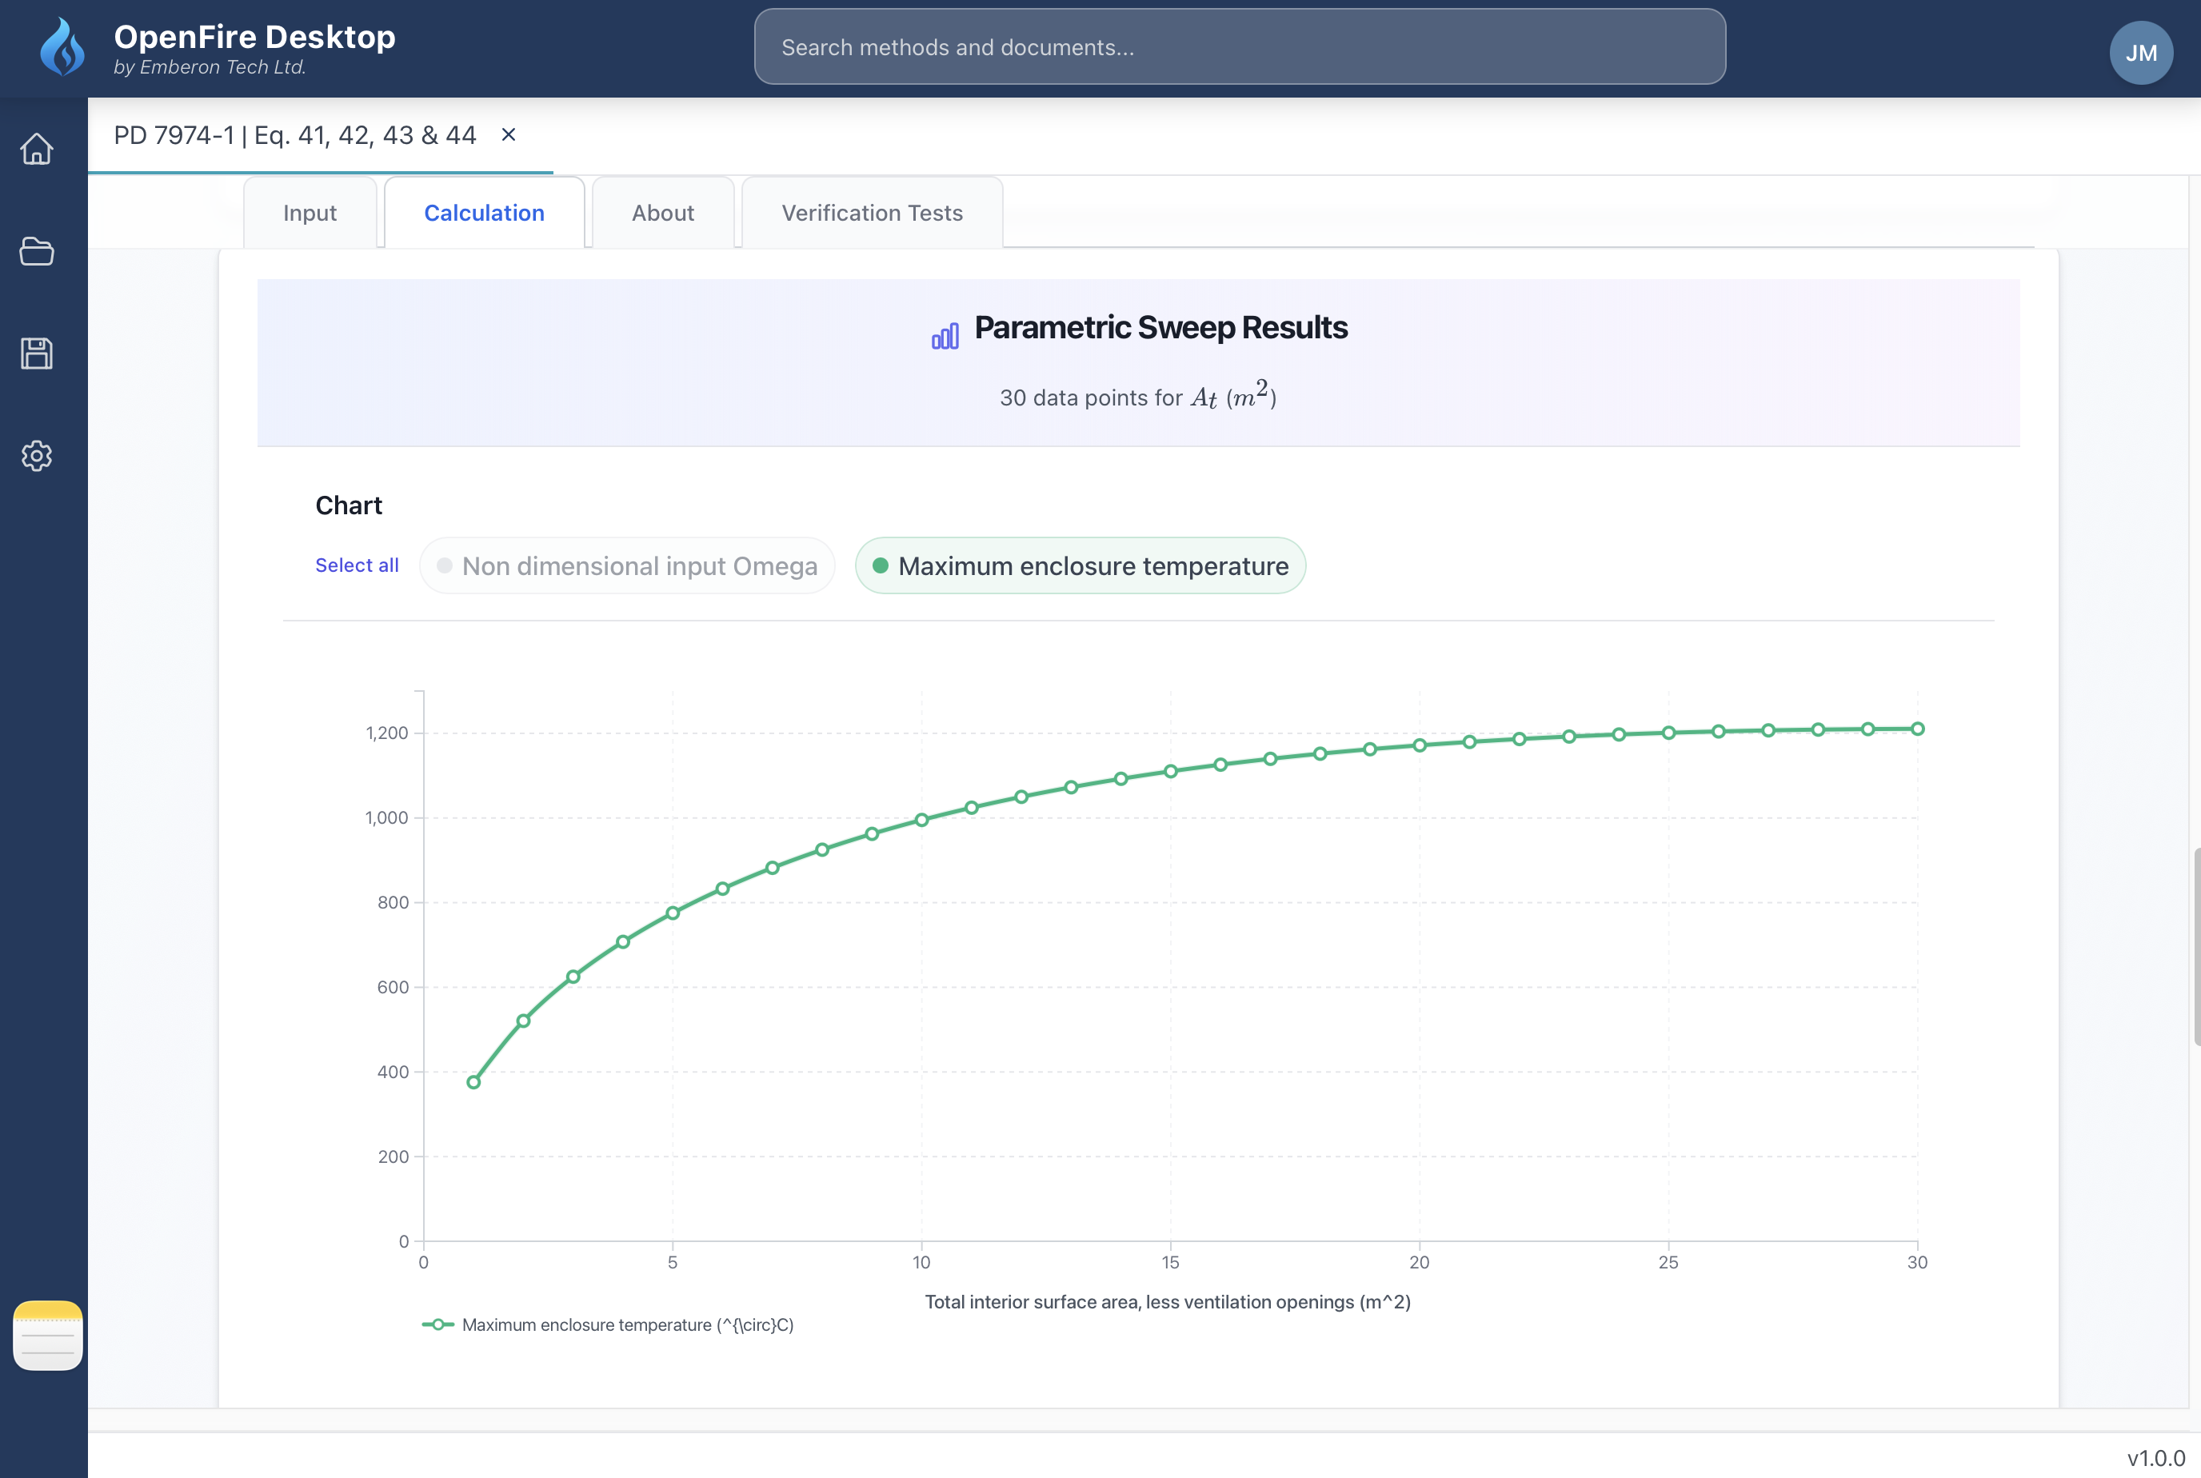Click the vertical scrollbar on right edge
Viewport: 2201px width, 1478px height.
point(2196,945)
